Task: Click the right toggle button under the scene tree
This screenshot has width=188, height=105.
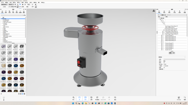Action: point(173,53)
